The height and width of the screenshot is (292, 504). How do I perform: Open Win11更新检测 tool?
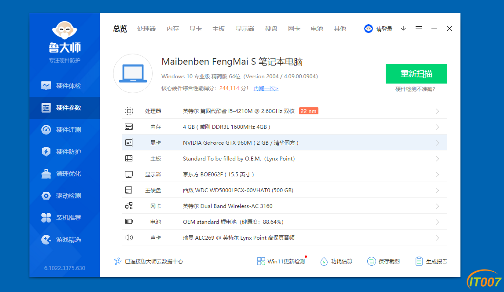coord(281,261)
